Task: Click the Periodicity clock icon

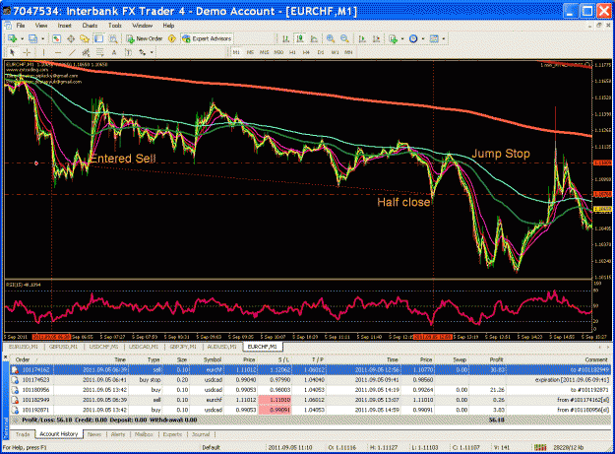Action: point(413,38)
